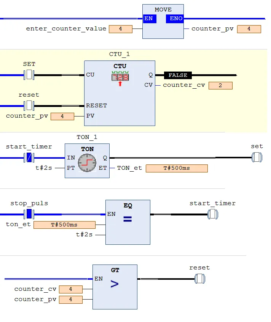Click the counter_cv label at CTU CV output
The height and width of the screenshot is (322, 271).
(184, 85)
